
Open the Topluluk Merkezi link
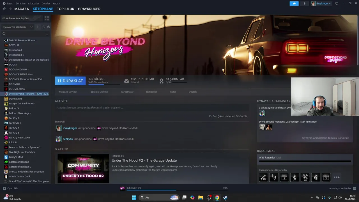[99, 92]
